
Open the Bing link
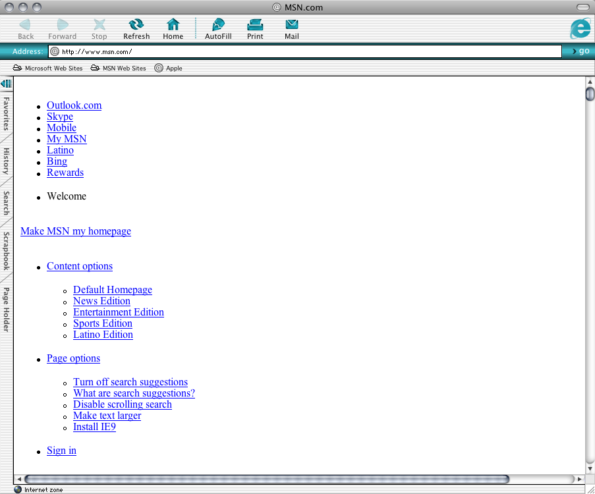pos(57,161)
